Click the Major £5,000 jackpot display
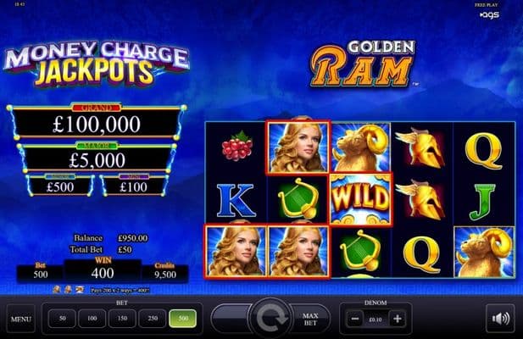The image size is (523, 339). (97, 158)
